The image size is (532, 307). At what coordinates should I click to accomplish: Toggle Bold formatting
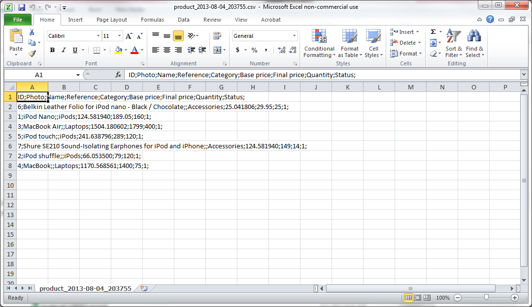point(52,50)
